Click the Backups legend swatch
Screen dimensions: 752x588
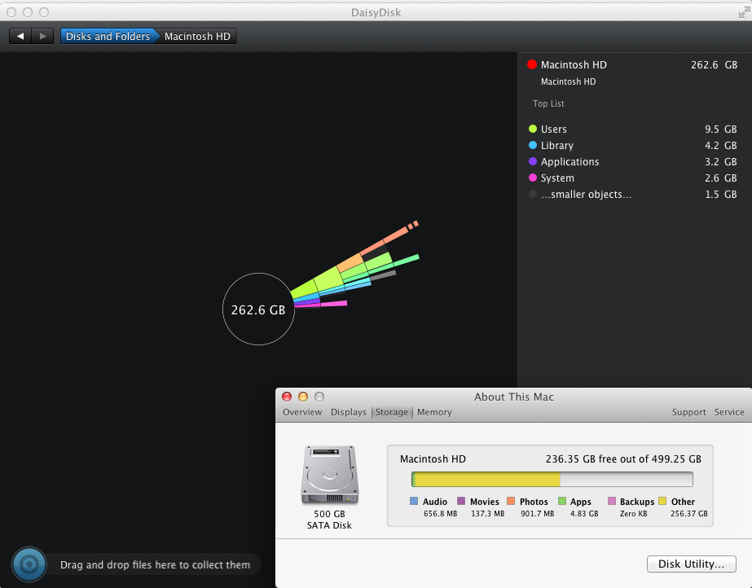coord(612,501)
